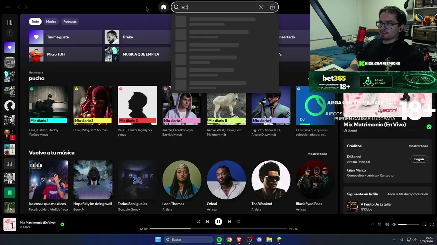Follow Dj Sonni with Seguir button
437x245 pixels.
[x=419, y=159]
